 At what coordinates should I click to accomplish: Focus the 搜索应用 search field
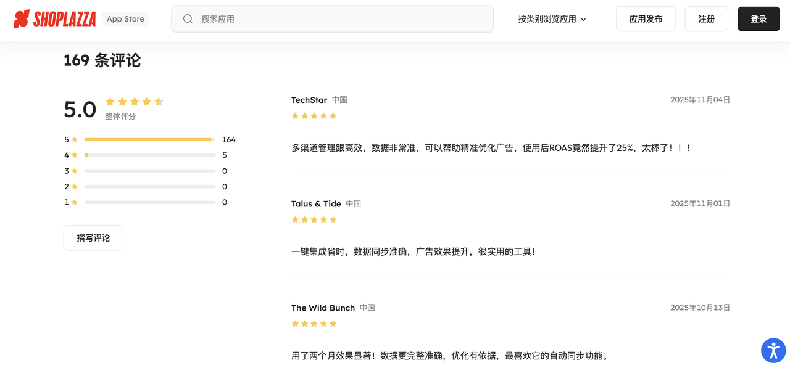pos(339,19)
